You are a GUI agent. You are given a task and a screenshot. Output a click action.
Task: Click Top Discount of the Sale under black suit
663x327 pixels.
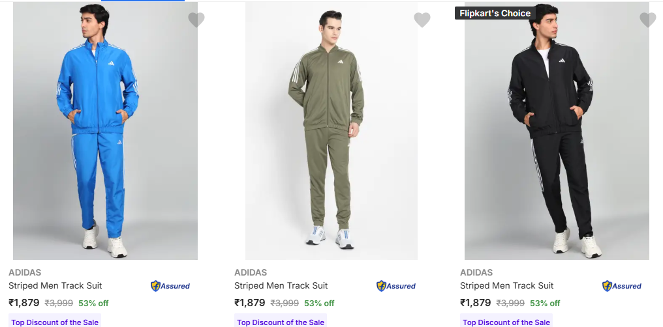506,322
